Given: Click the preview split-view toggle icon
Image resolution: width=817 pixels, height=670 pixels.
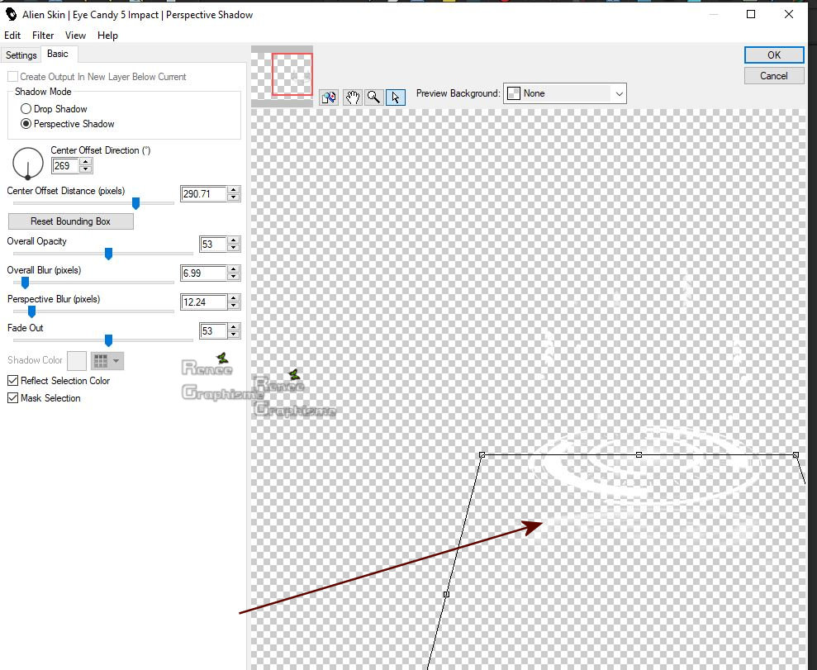Looking at the screenshot, I should pos(329,97).
